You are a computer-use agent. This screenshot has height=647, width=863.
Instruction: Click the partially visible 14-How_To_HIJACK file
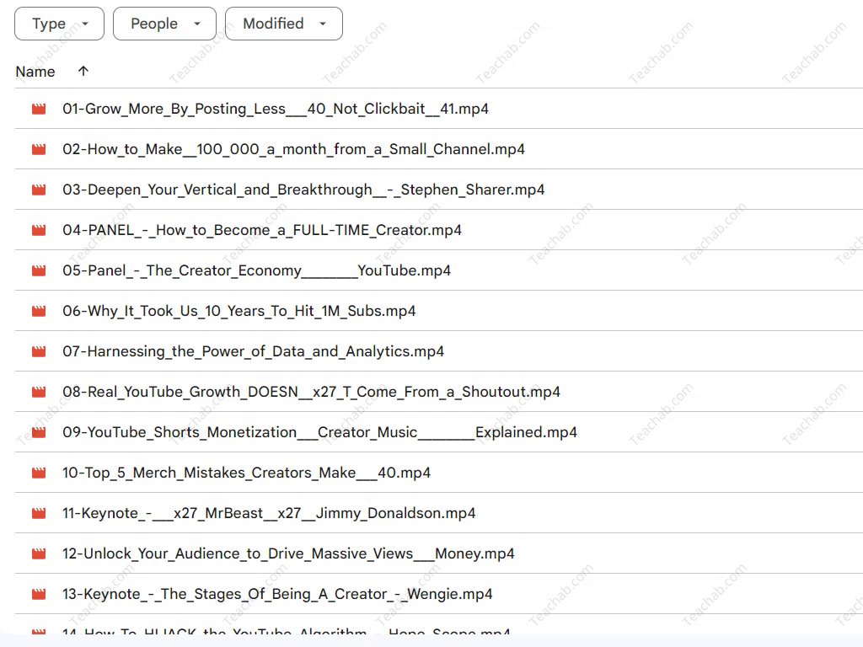coord(286,632)
